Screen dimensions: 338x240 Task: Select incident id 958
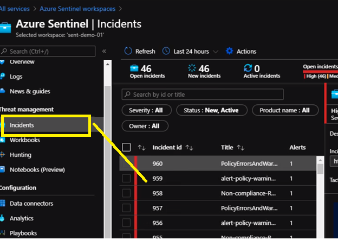(x=158, y=193)
